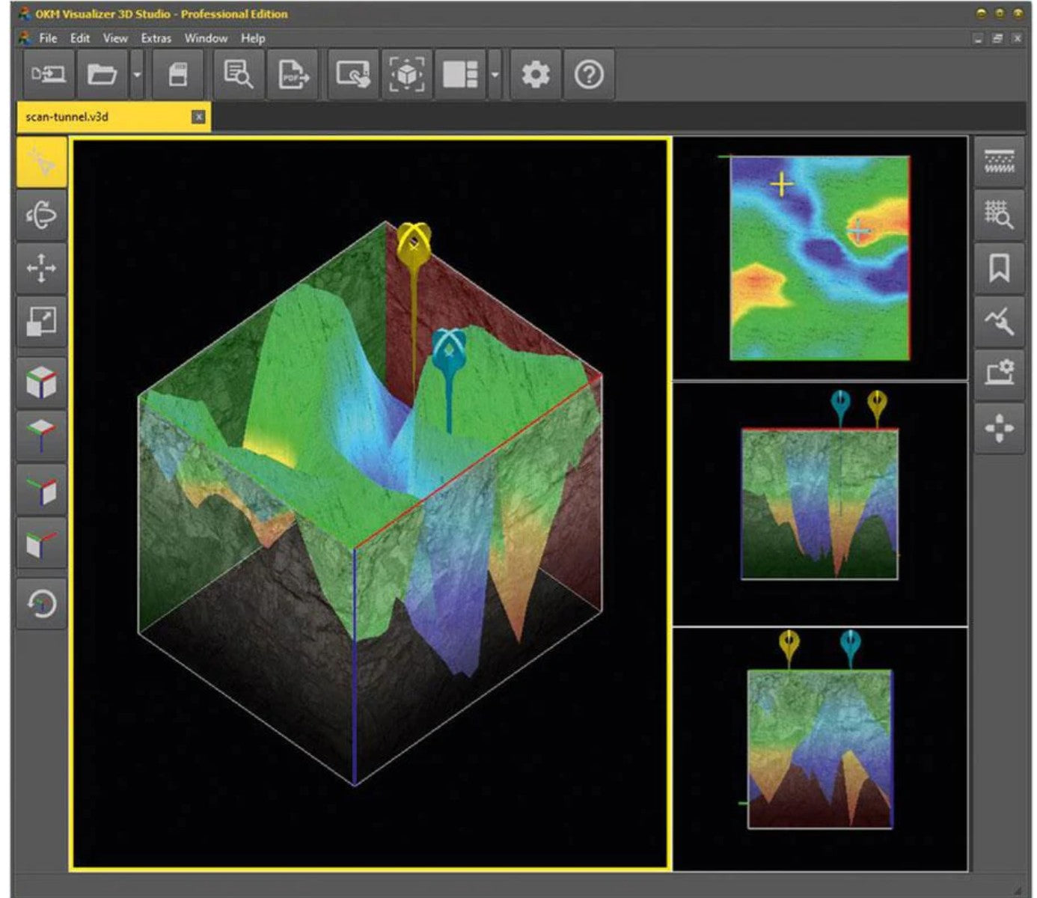Open the Extras menu
Viewport: 1037px width, 898px height.
point(156,38)
